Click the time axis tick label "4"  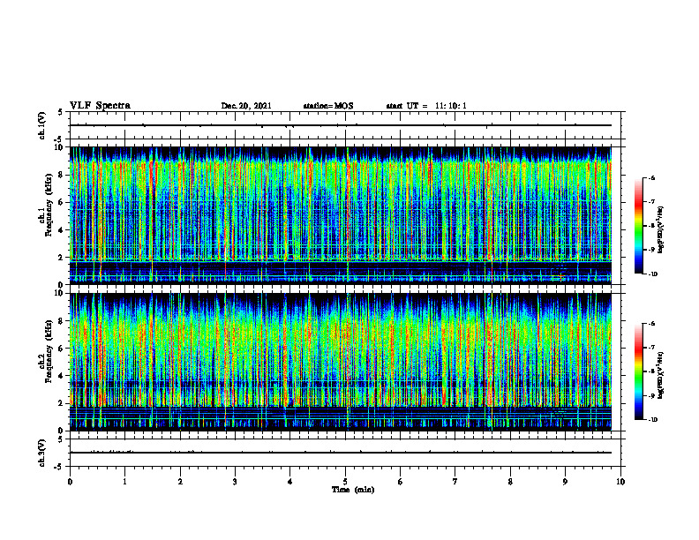(x=290, y=482)
